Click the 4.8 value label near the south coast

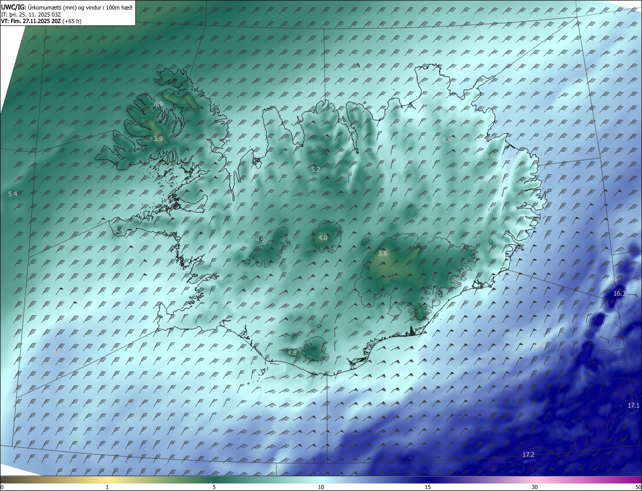(292, 352)
